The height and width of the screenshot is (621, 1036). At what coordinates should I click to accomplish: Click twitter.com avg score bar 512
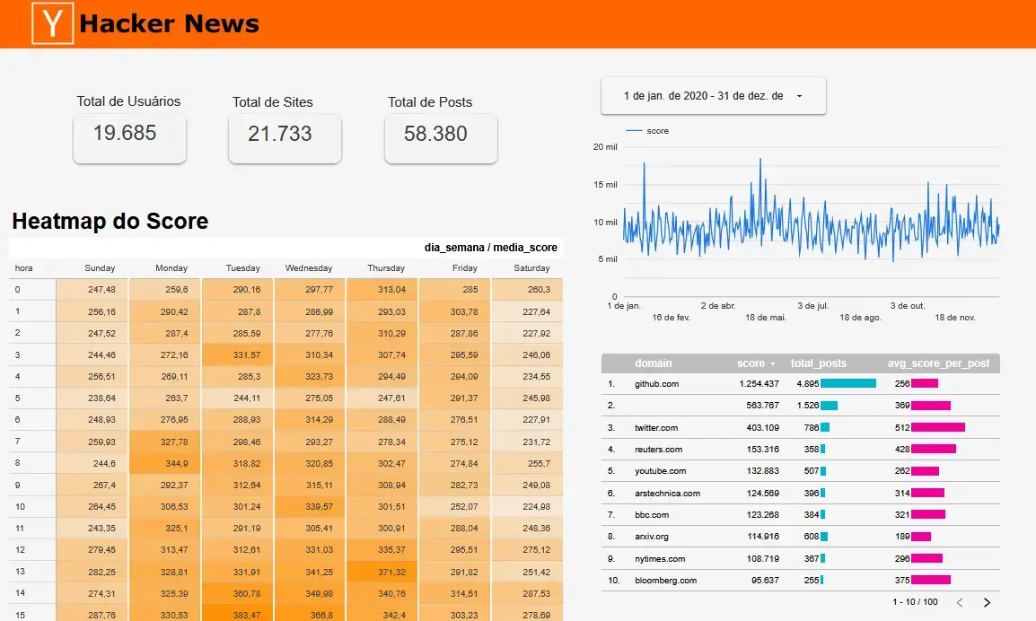938,427
